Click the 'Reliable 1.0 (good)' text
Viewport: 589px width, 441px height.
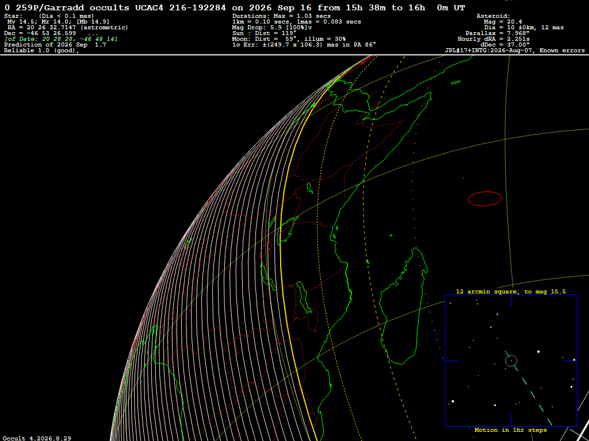(41, 51)
